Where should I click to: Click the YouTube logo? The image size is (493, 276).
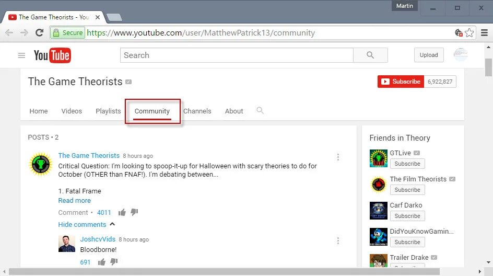pyautogui.click(x=53, y=55)
